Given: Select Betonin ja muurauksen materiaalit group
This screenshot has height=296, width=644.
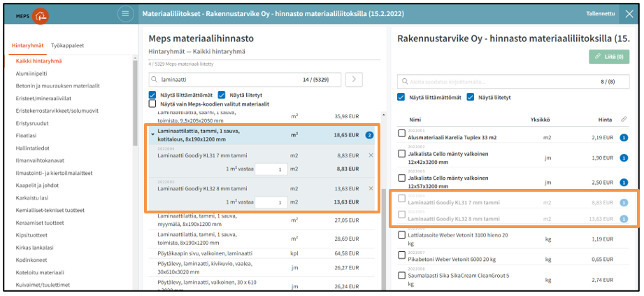Looking at the screenshot, I should (x=57, y=86).
